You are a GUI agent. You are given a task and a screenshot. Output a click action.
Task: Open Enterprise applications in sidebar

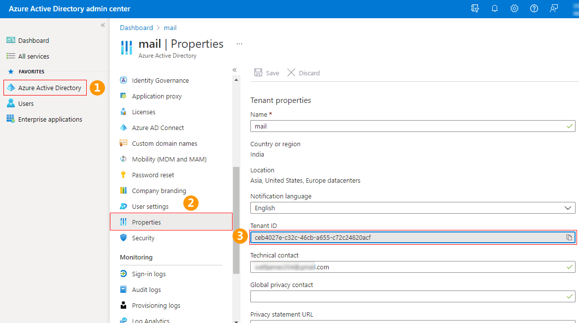[x=50, y=119]
